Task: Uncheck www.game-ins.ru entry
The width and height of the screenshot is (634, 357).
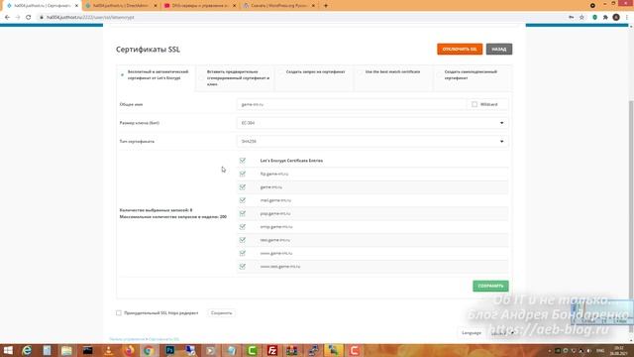Action: 242,253
